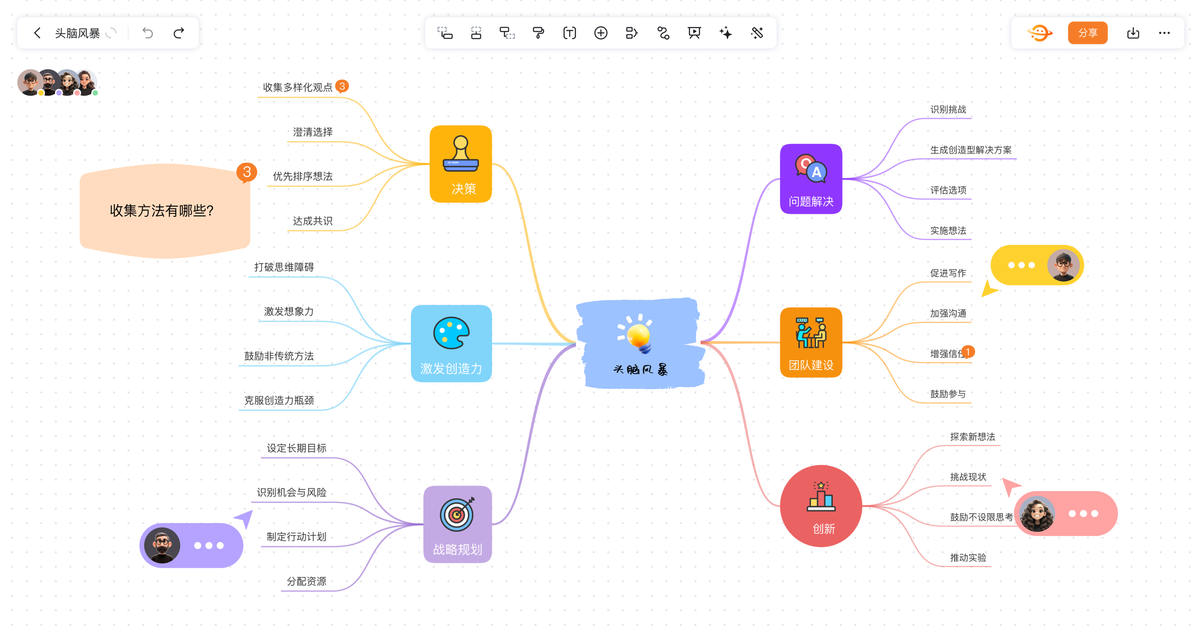Undo the last action
This screenshot has height=636, width=1202.
(x=148, y=33)
